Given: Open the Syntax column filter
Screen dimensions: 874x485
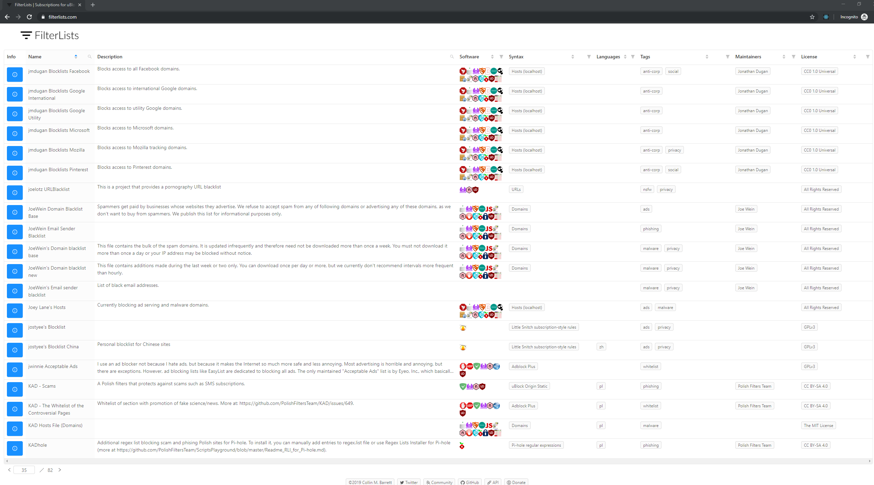Looking at the screenshot, I should point(589,57).
